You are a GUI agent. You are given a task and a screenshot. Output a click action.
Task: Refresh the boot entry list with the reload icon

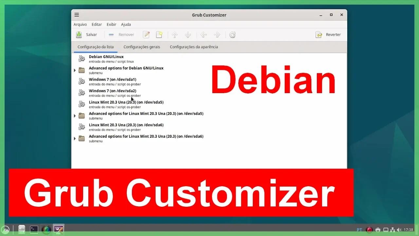pyautogui.click(x=232, y=34)
